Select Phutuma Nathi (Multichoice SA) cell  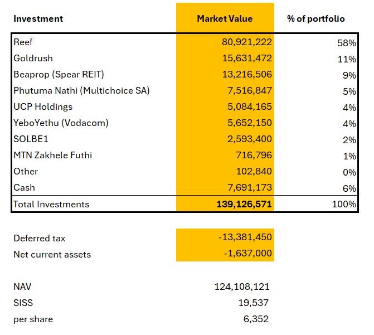81,91
